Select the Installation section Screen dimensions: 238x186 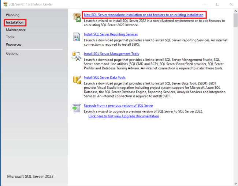(15, 22)
